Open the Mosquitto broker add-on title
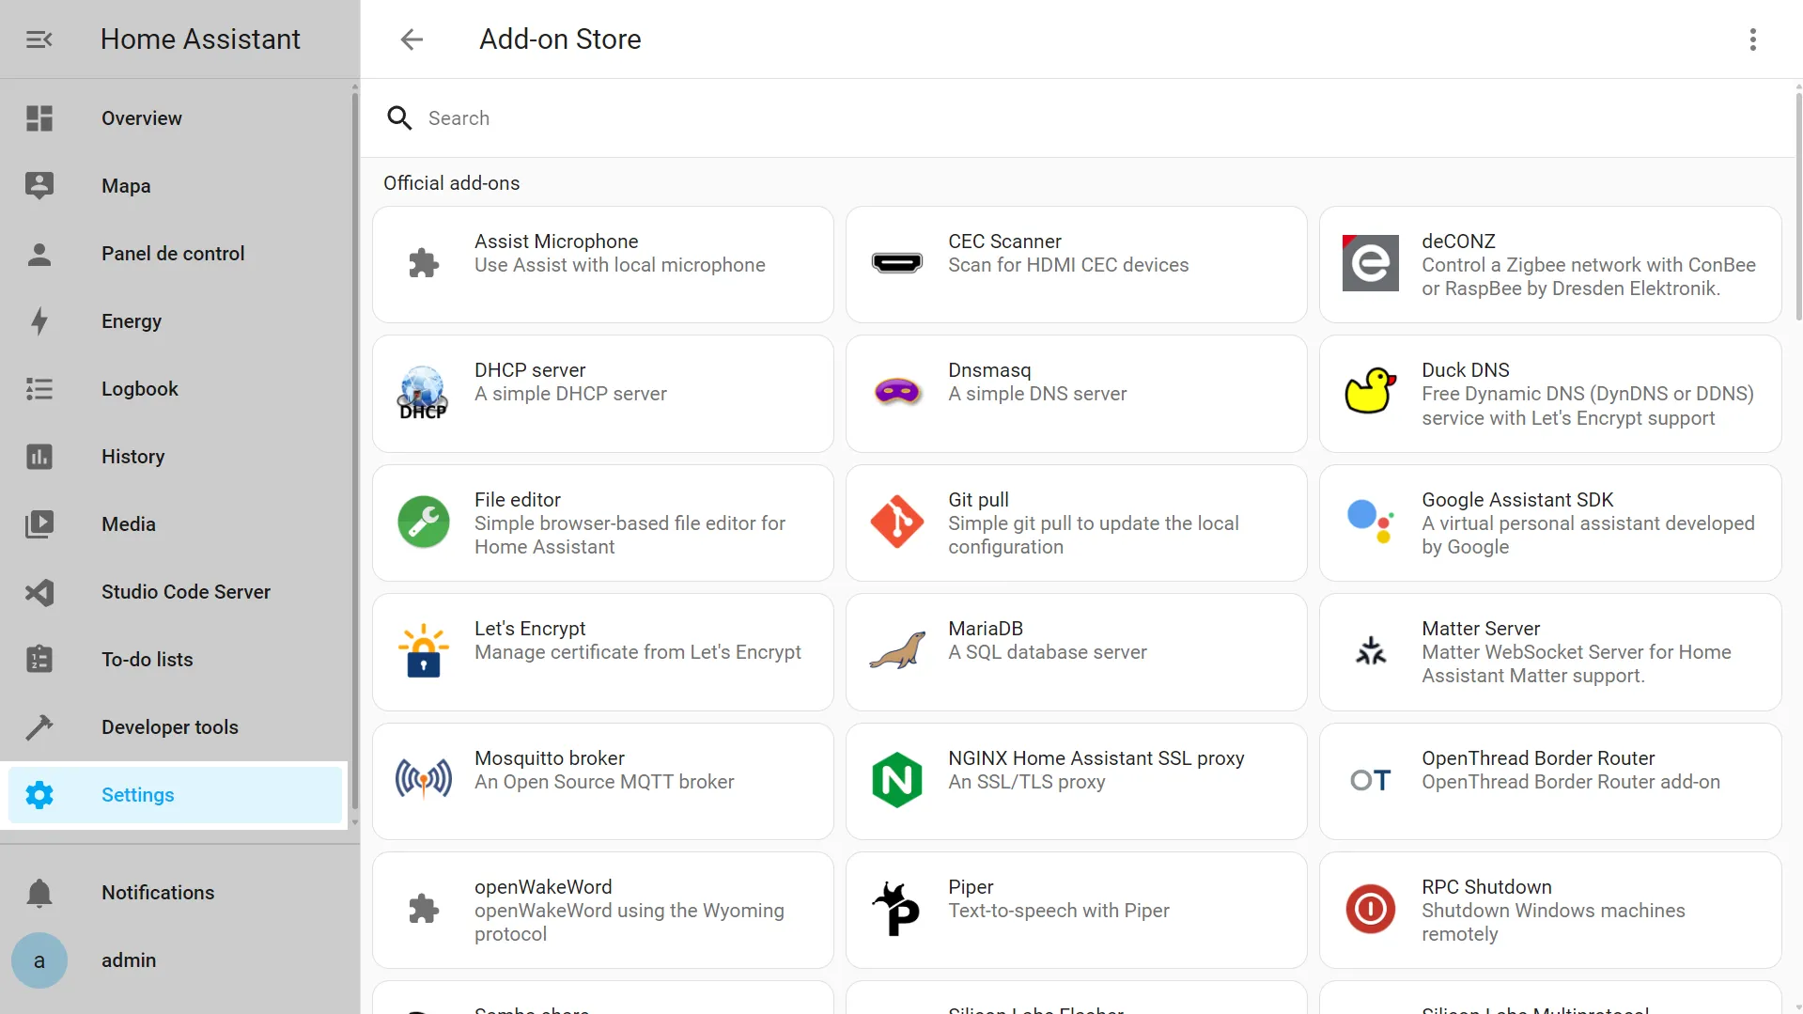 coord(550,758)
